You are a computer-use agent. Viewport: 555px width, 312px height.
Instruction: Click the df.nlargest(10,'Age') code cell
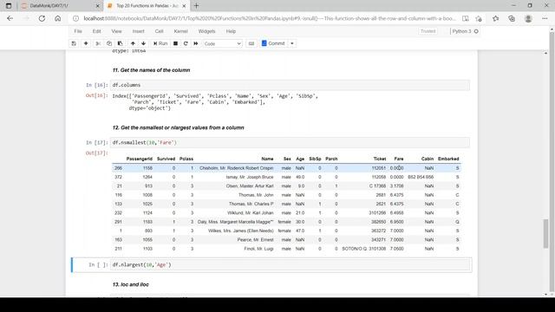click(x=291, y=265)
